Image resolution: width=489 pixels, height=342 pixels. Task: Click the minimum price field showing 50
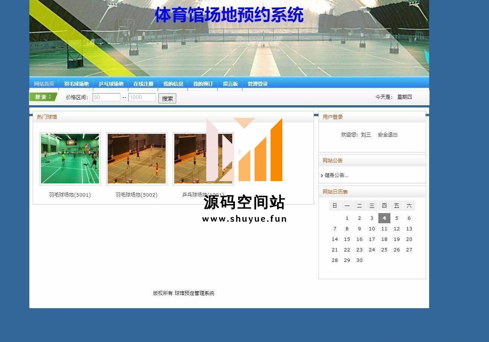point(107,97)
